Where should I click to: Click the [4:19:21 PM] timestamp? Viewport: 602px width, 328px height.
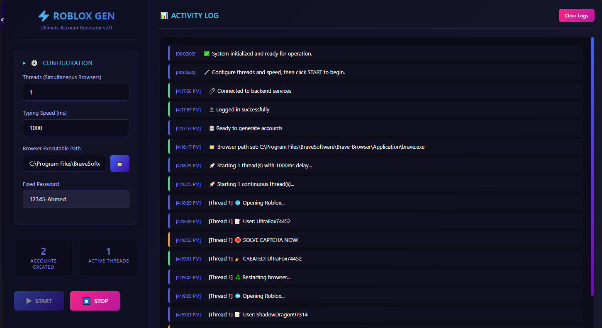point(188,315)
